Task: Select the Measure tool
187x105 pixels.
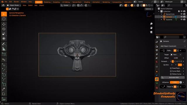Action: point(4,49)
